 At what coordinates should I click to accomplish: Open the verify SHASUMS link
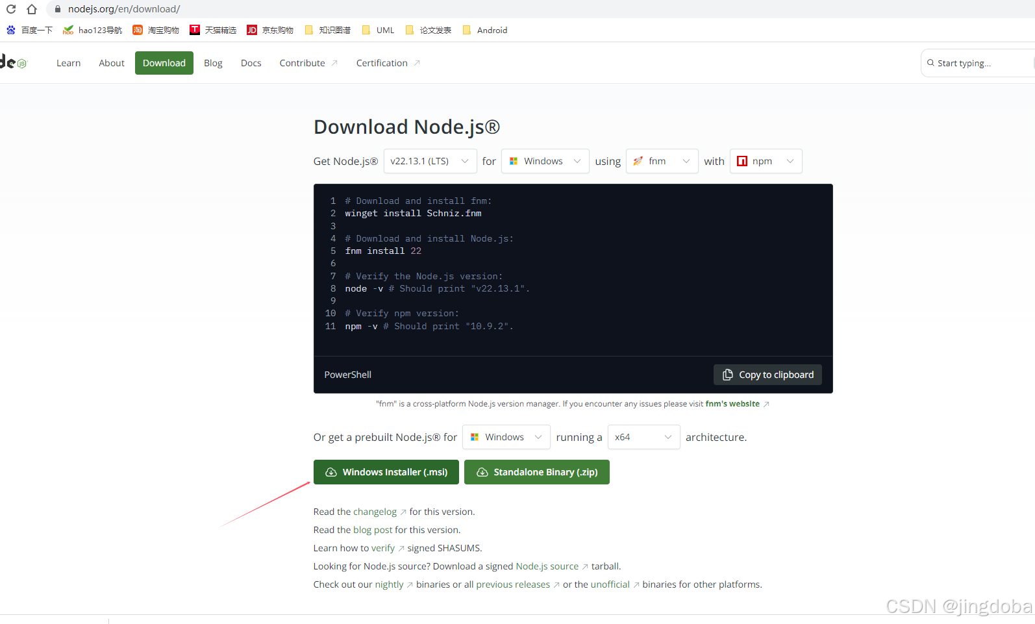point(383,548)
